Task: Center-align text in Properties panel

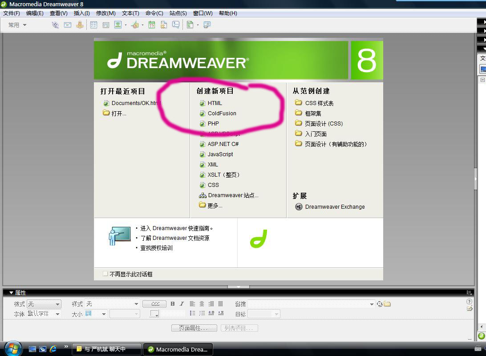Action: [x=202, y=304]
